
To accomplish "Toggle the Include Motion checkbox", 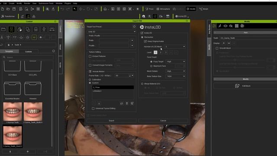I will pyautogui.click(x=90, y=71).
